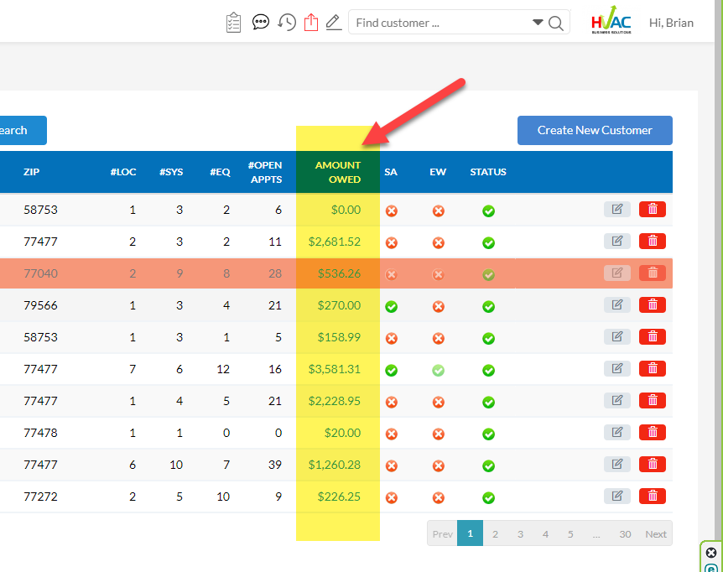Toggle SA status for the $270.00 row
The width and height of the screenshot is (723, 572).
pyautogui.click(x=391, y=306)
